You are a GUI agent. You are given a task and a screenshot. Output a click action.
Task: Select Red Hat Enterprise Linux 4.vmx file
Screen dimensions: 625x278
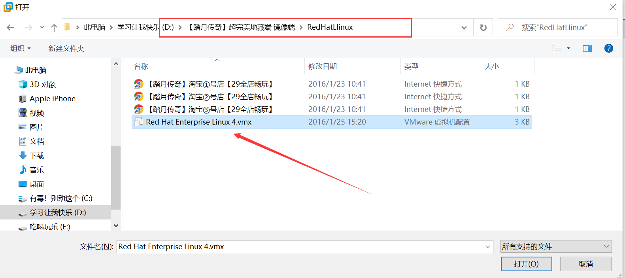[332, 122]
